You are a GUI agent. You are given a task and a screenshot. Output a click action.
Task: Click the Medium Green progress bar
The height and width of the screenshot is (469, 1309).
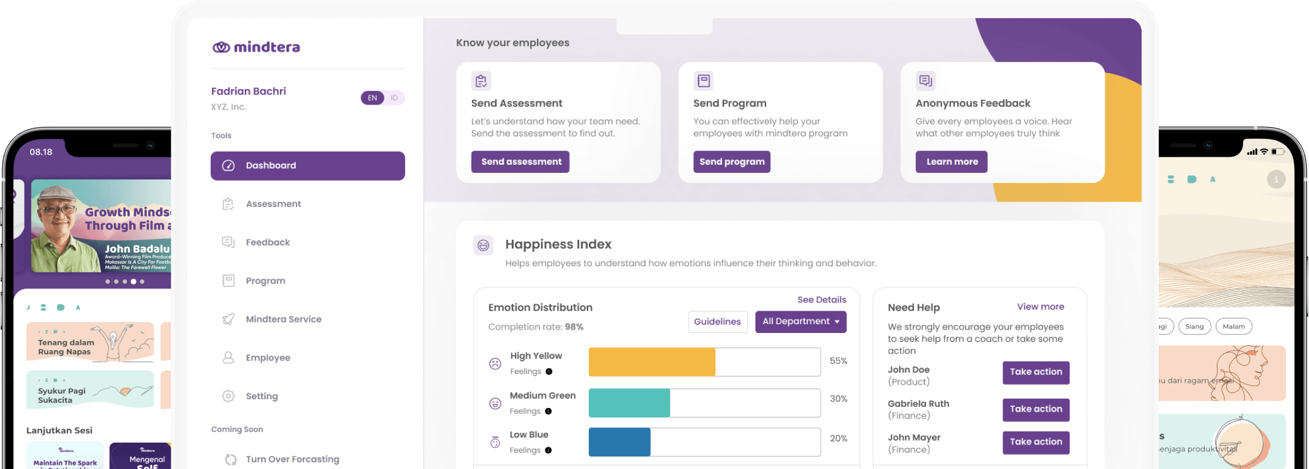pyautogui.click(x=704, y=403)
